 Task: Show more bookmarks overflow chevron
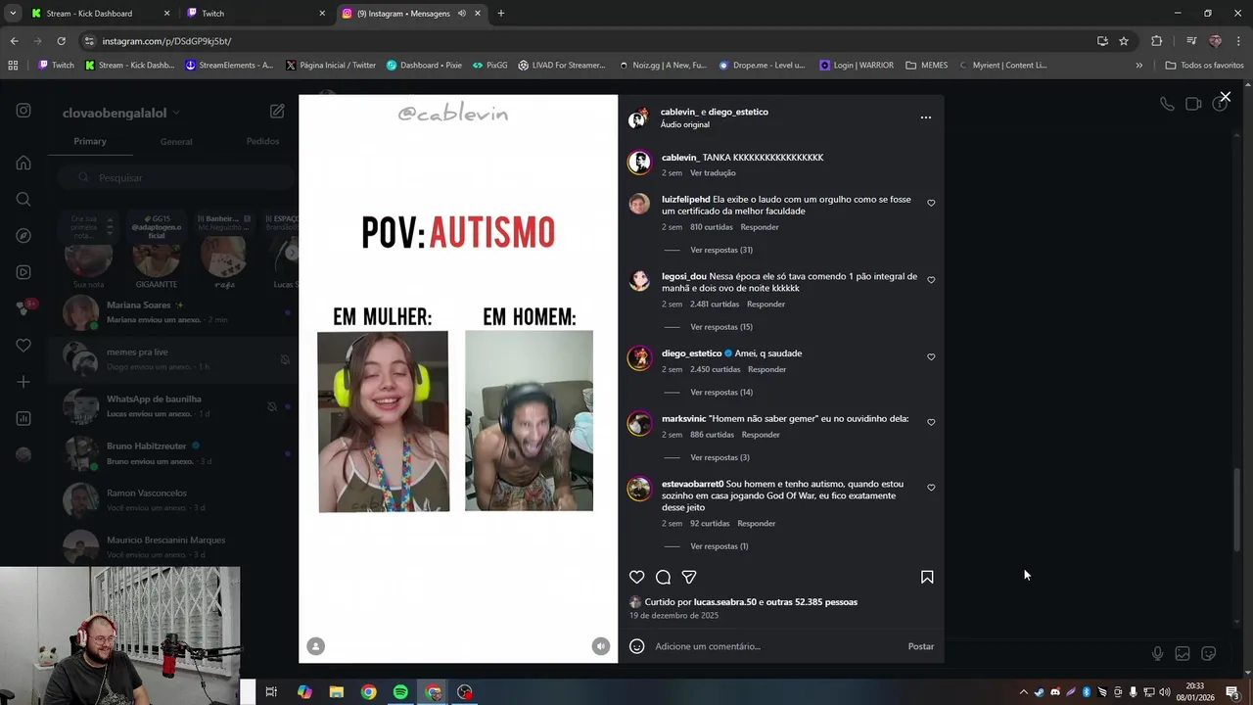[1138, 66]
